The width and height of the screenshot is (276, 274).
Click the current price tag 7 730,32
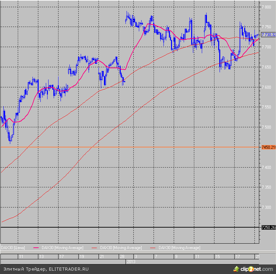(x=268, y=34)
